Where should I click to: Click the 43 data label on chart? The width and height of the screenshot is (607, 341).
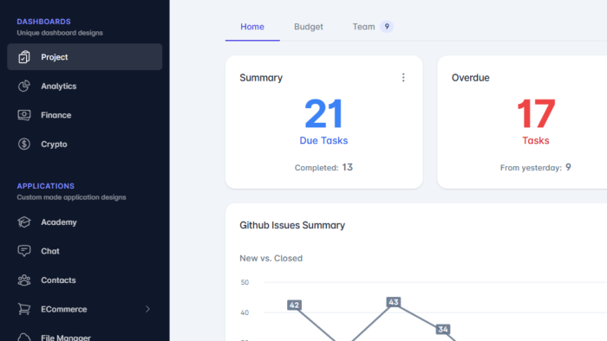394,302
